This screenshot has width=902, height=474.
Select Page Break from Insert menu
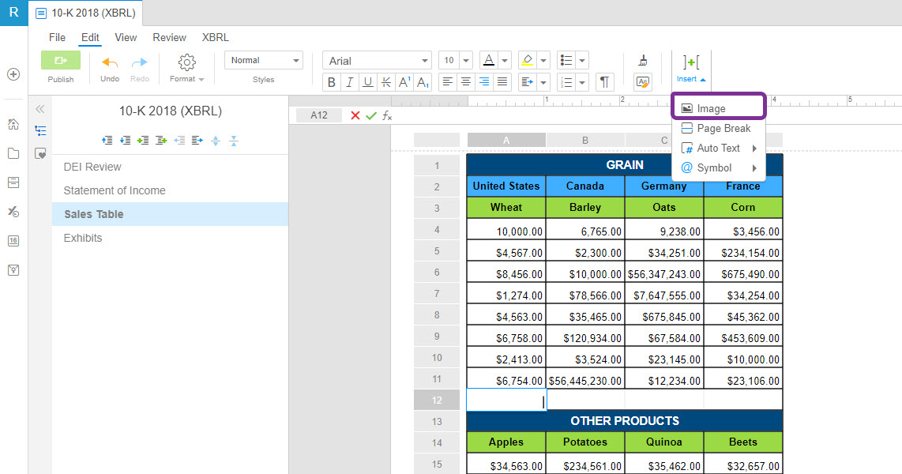pyautogui.click(x=723, y=128)
